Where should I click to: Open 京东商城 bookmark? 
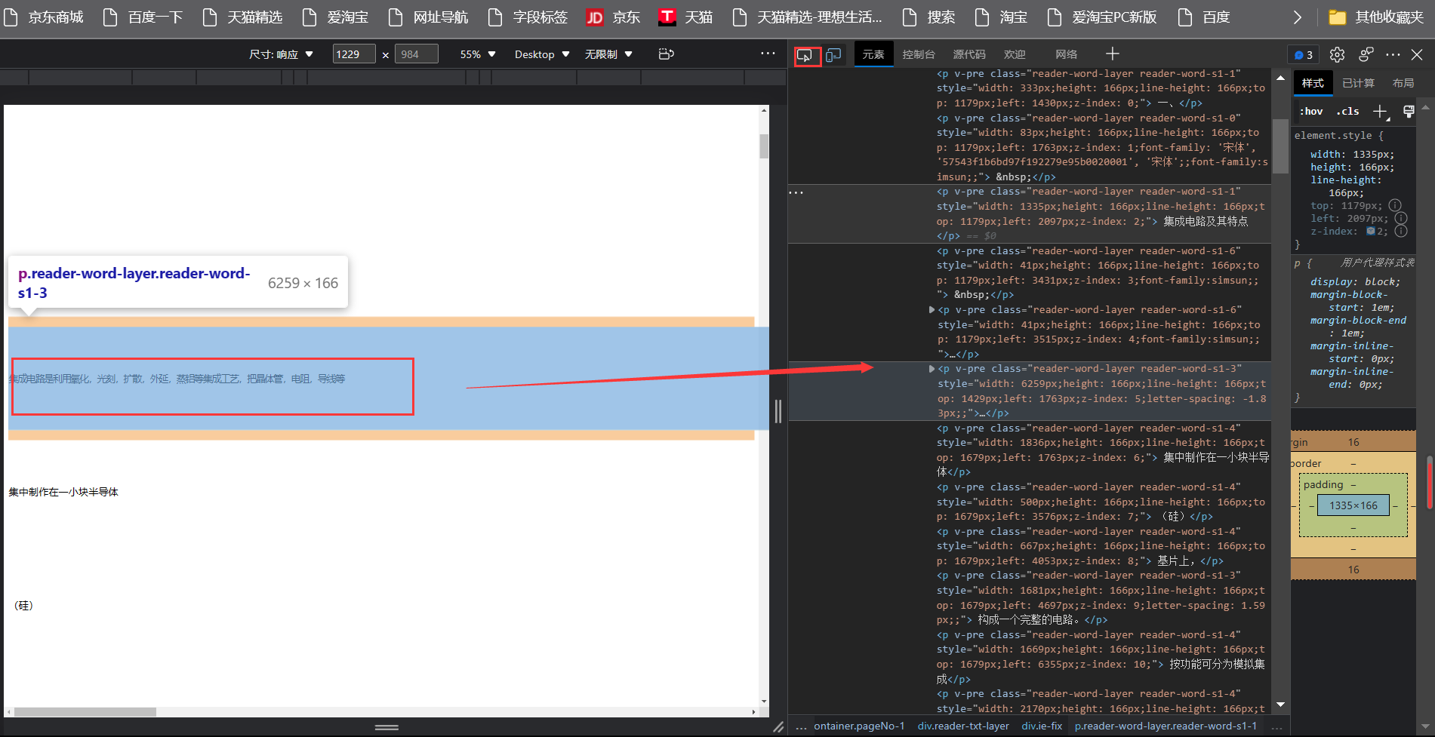[43, 17]
